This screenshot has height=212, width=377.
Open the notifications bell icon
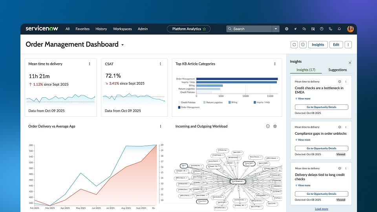(x=339, y=29)
